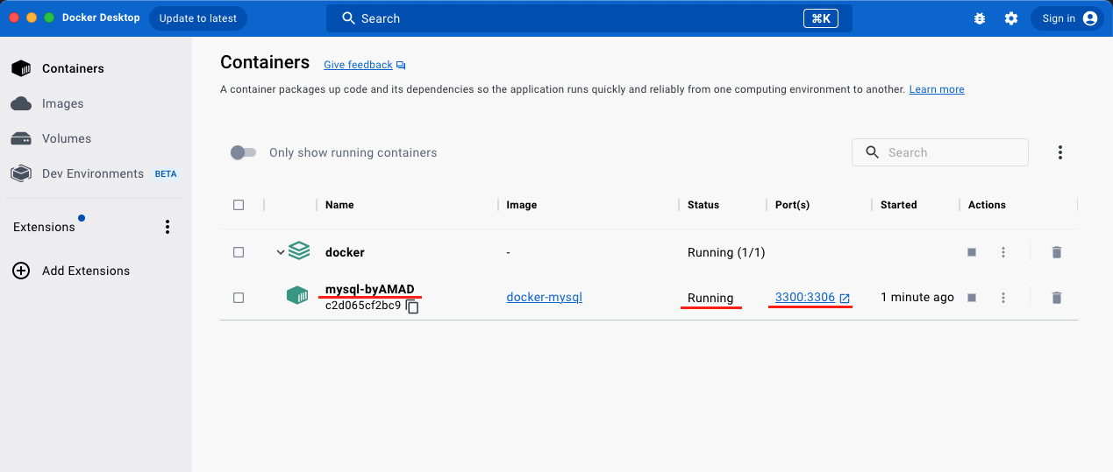The width and height of the screenshot is (1113, 472).
Task: Open Extensions options menu
Action: (168, 227)
